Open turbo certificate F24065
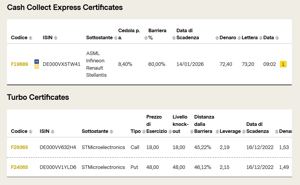Screen dimensions: 300x185 click(x=20, y=167)
